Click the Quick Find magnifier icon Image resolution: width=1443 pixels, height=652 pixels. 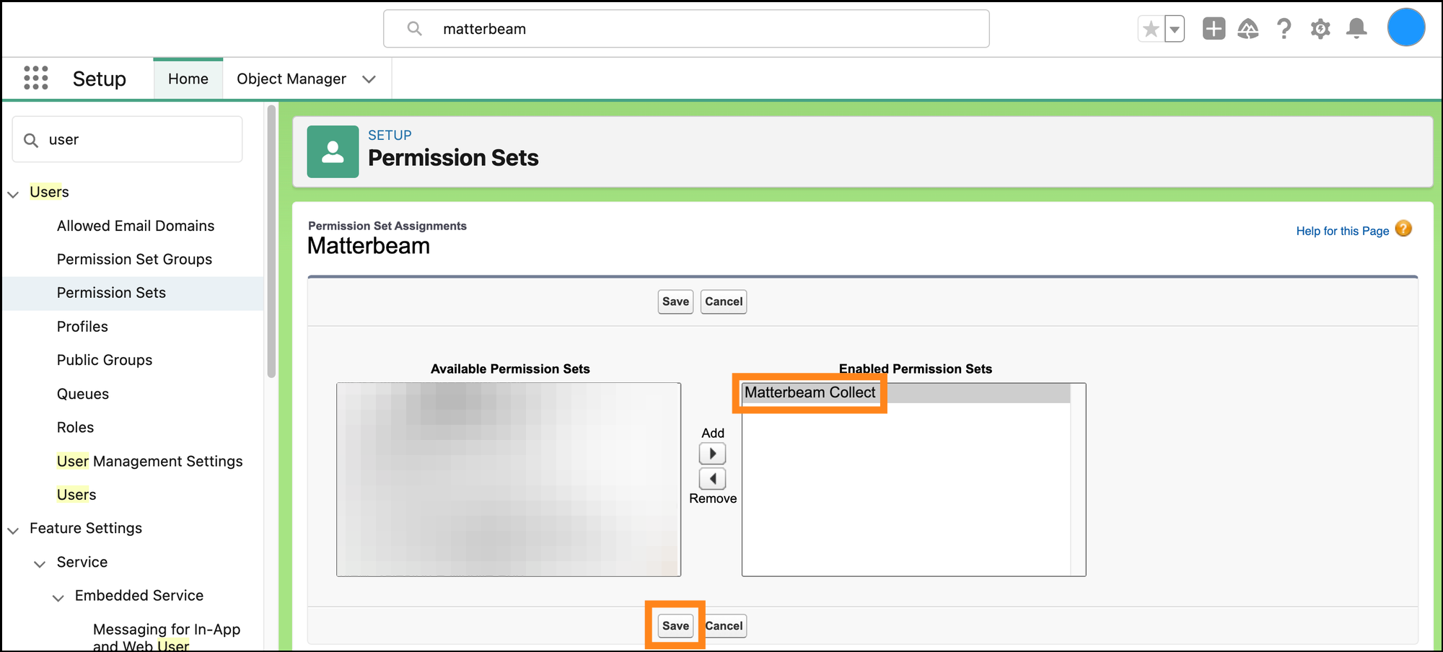pyautogui.click(x=31, y=140)
